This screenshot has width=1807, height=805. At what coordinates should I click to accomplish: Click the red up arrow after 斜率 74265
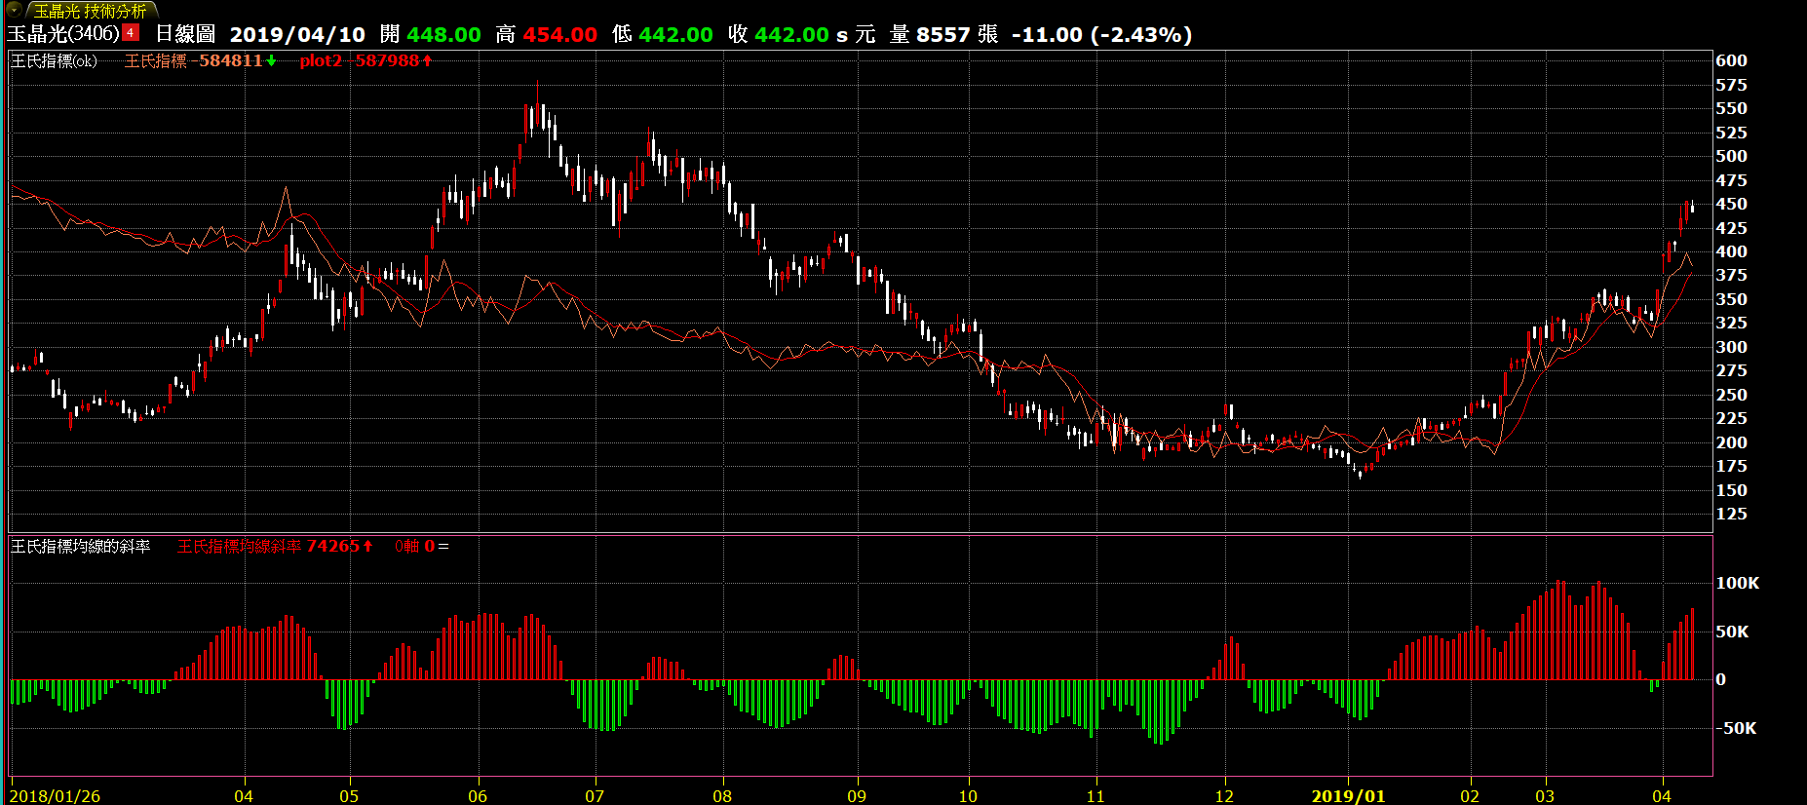367,547
